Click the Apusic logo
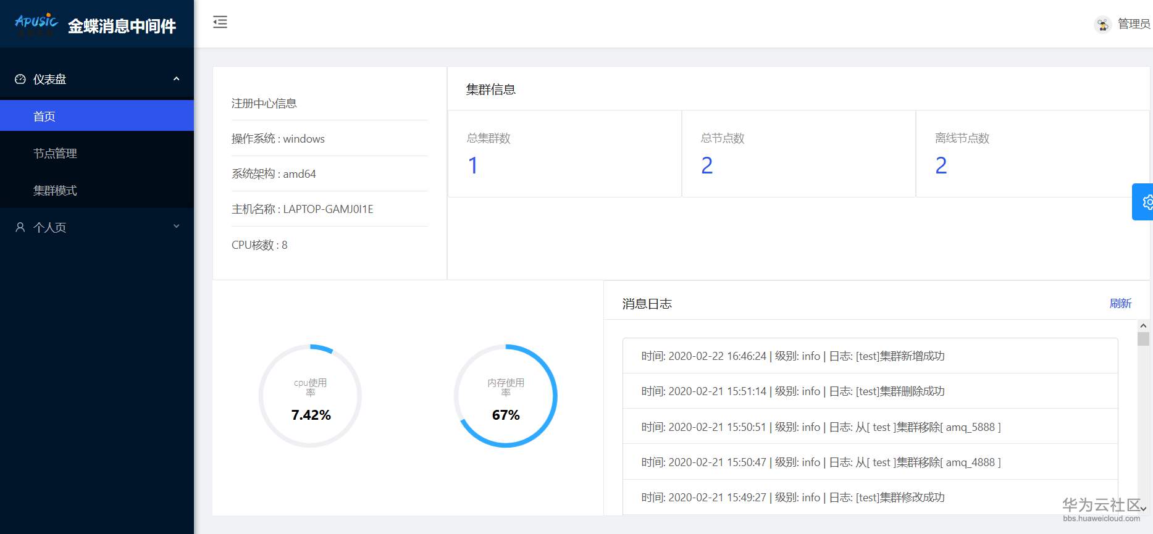This screenshot has height=534, width=1153. pyautogui.click(x=36, y=24)
